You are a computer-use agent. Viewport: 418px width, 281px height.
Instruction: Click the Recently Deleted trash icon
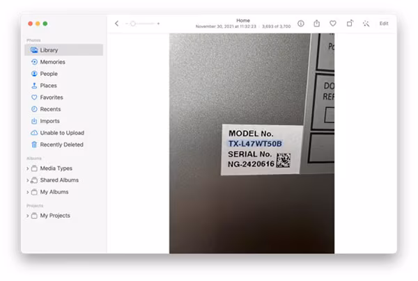(34, 145)
